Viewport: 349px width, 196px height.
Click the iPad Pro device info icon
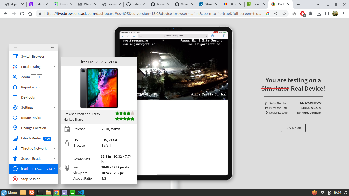tap(15, 169)
